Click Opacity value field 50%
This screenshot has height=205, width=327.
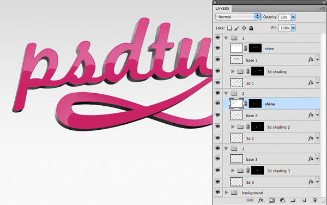pyautogui.click(x=284, y=17)
